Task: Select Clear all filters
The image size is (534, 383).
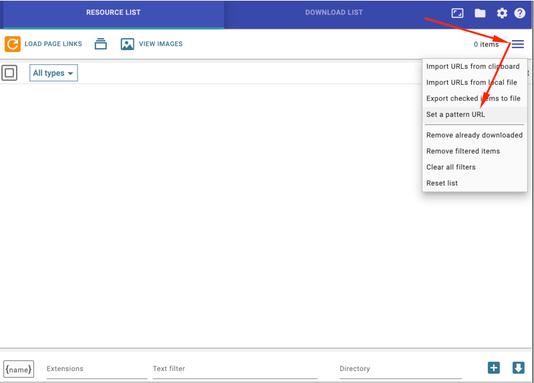Action: click(475, 167)
